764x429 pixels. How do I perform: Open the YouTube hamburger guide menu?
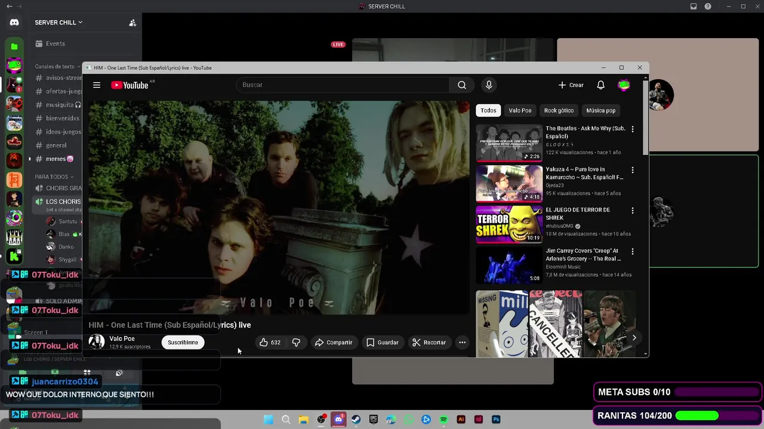click(x=97, y=85)
